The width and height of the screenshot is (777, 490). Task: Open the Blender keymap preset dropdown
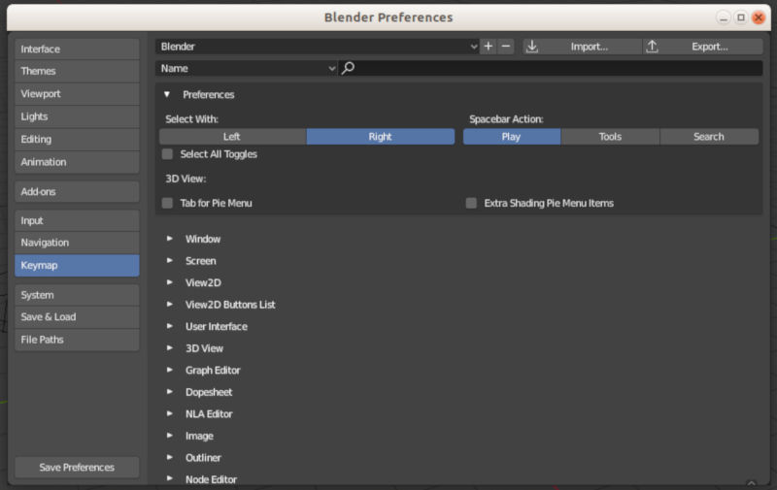pos(318,47)
